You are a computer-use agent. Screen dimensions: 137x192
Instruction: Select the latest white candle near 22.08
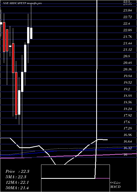[x=31, y=33]
